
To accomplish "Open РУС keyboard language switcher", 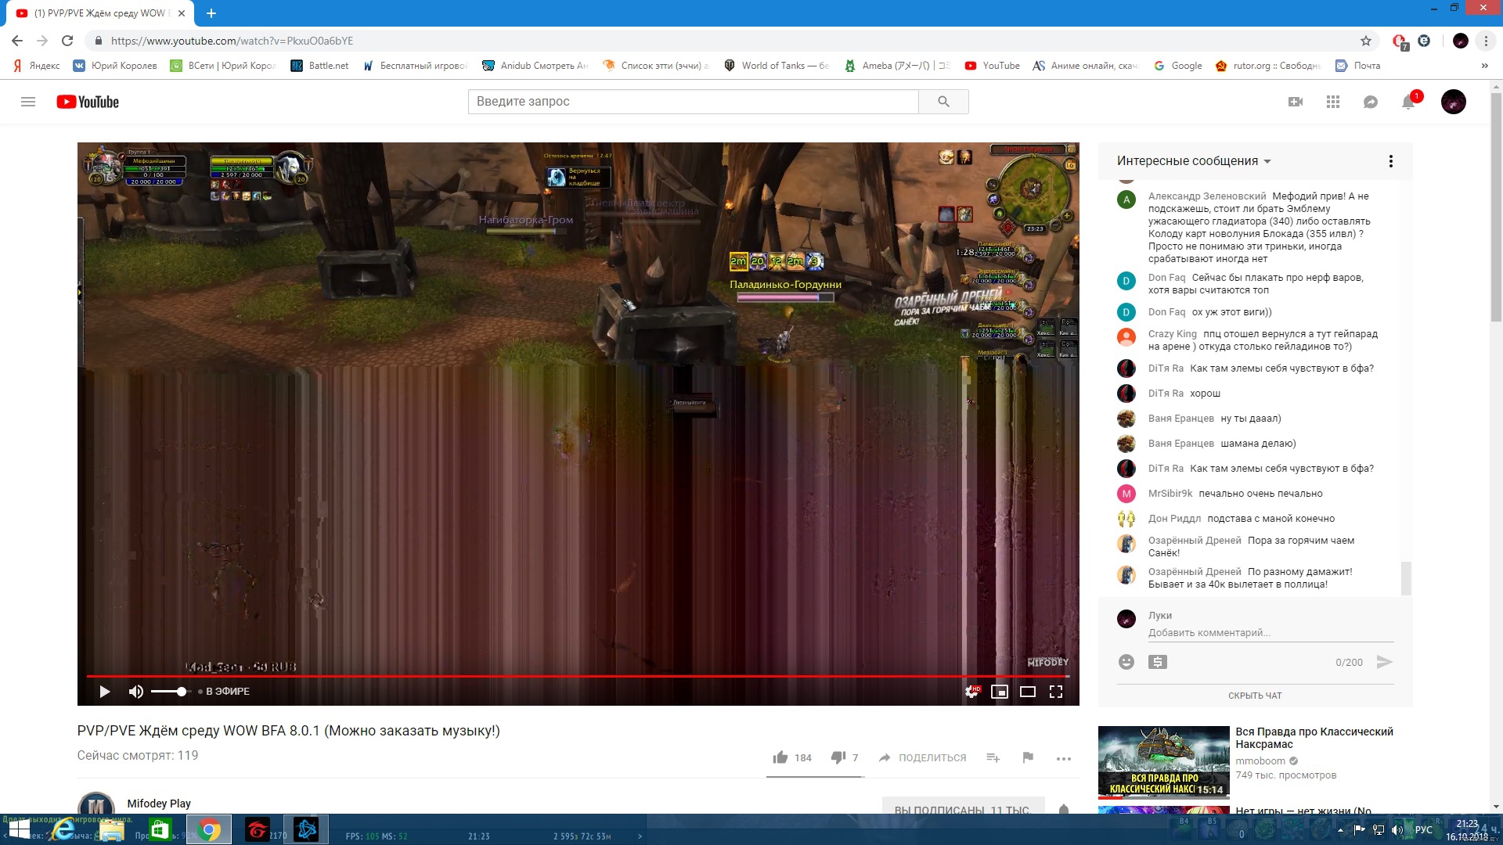I will 1423,830.
